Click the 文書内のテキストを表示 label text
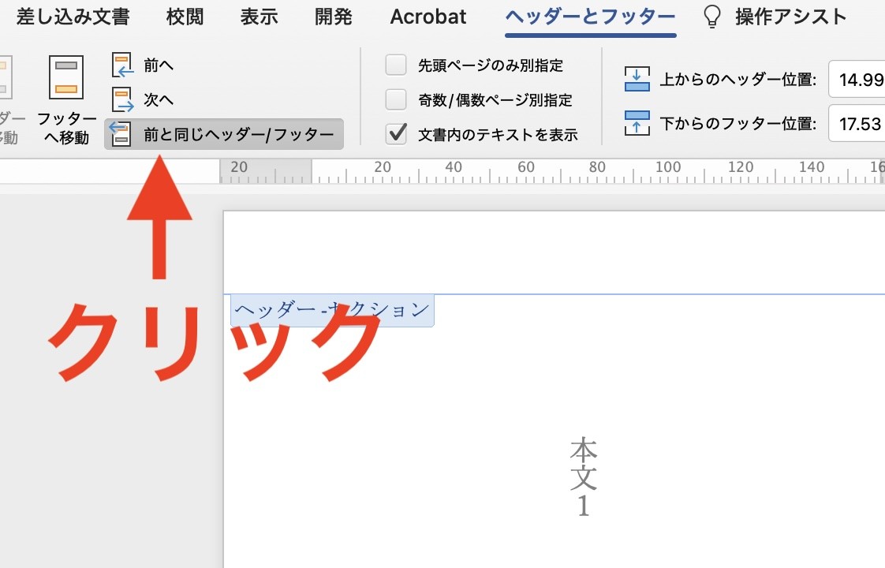 point(498,134)
